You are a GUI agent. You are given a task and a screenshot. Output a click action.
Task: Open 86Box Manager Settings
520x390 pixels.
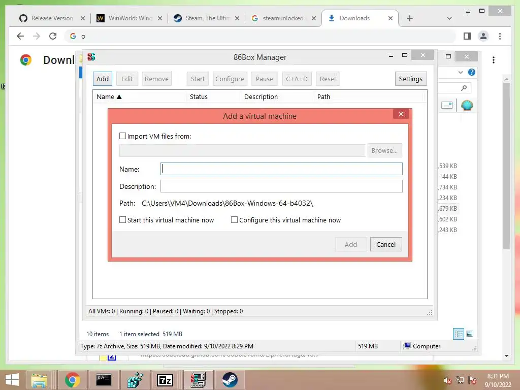(x=410, y=79)
